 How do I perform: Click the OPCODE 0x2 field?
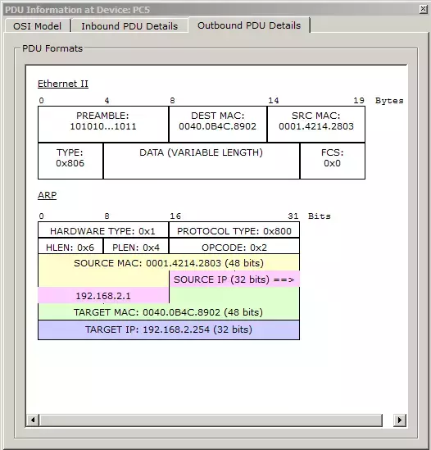tap(234, 247)
